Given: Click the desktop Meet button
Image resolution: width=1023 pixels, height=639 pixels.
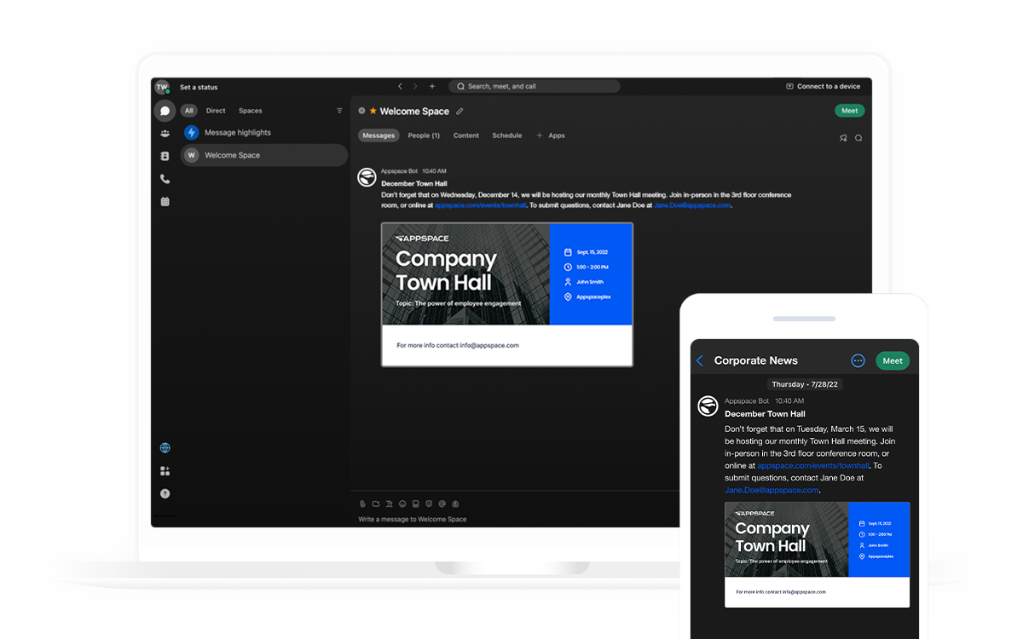Looking at the screenshot, I should (x=850, y=111).
